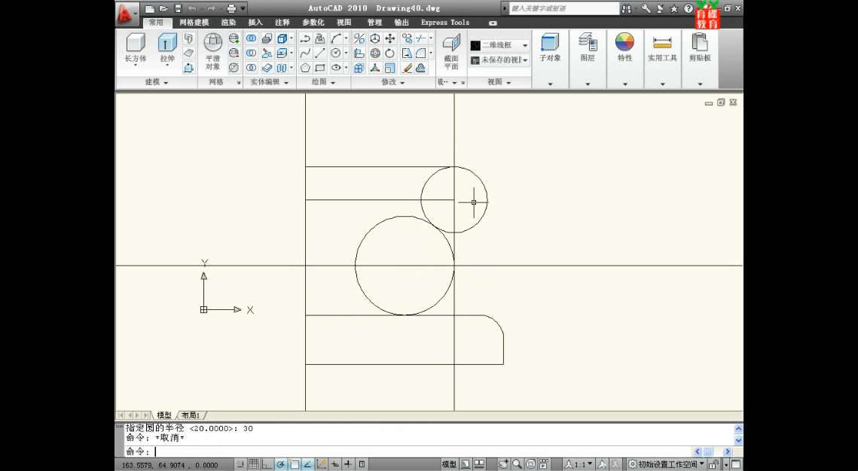
Task: Click the 3D Mirror tool icon
Action: pos(359,38)
